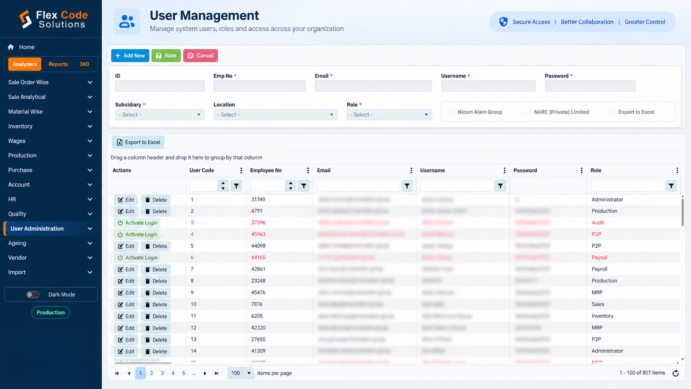The width and height of the screenshot is (691, 389).
Task: Apply the User Code filter funnel
Action: 236,186
